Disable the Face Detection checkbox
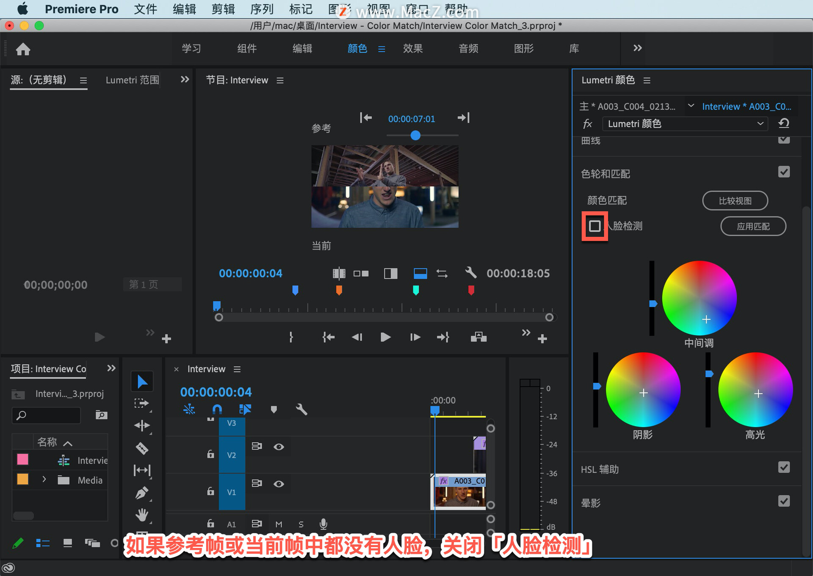Image resolution: width=813 pixels, height=576 pixels. (x=595, y=226)
